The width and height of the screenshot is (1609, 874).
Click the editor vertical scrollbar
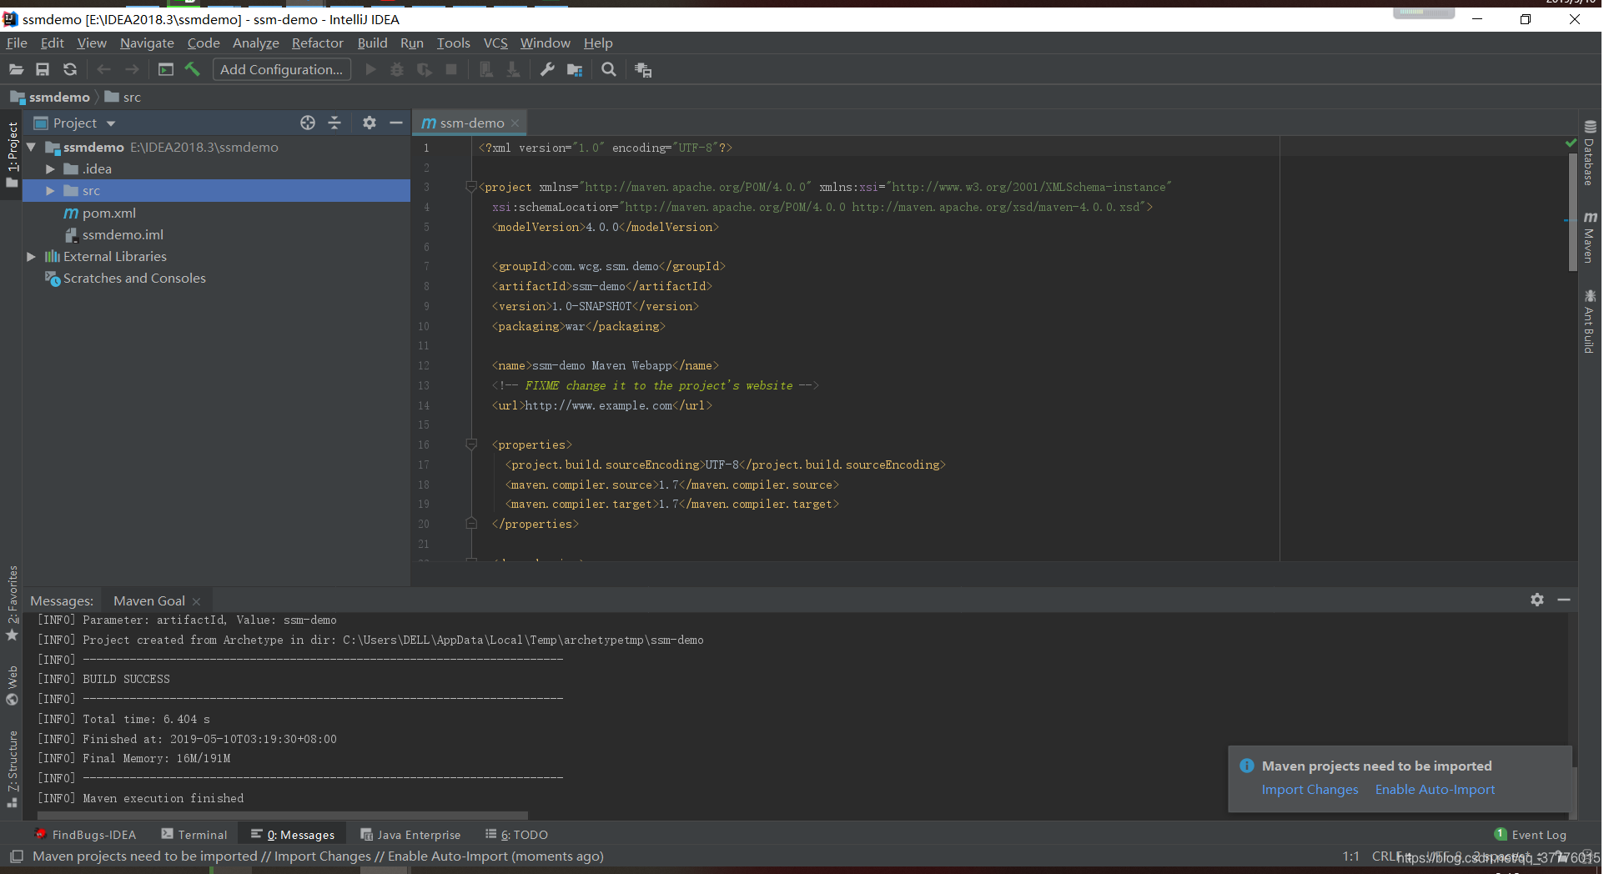[x=1572, y=213]
